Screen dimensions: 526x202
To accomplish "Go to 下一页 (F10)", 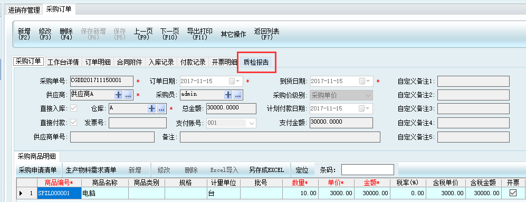I will tap(169, 34).
